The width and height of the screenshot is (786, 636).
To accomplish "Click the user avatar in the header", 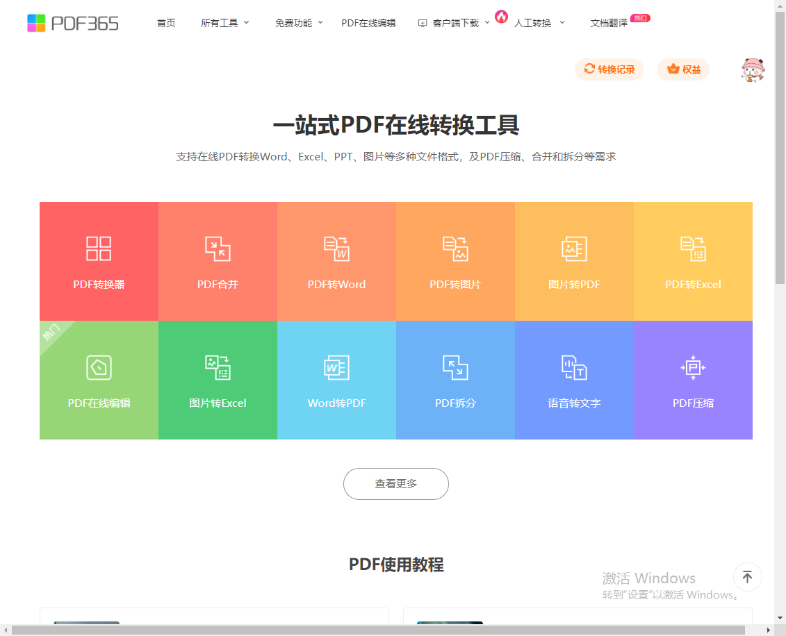I will point(753,69).
